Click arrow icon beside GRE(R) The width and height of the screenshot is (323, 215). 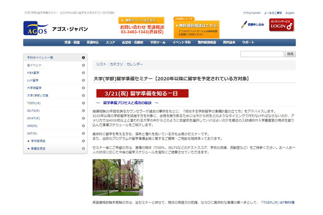83,126
